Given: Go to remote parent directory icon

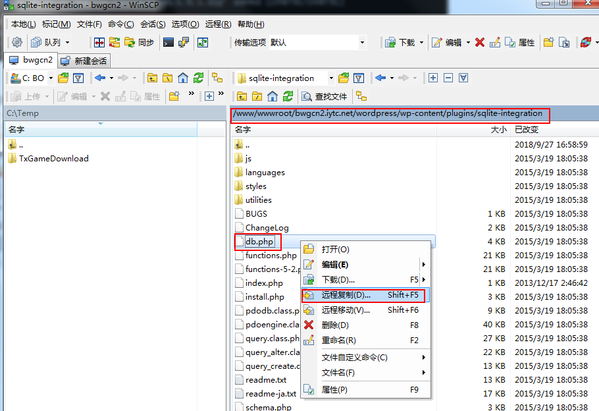Looking at the screenshot, I should 242,96.
